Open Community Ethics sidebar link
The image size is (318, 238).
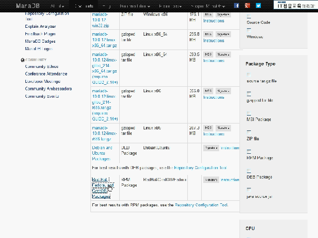(42, 66)
